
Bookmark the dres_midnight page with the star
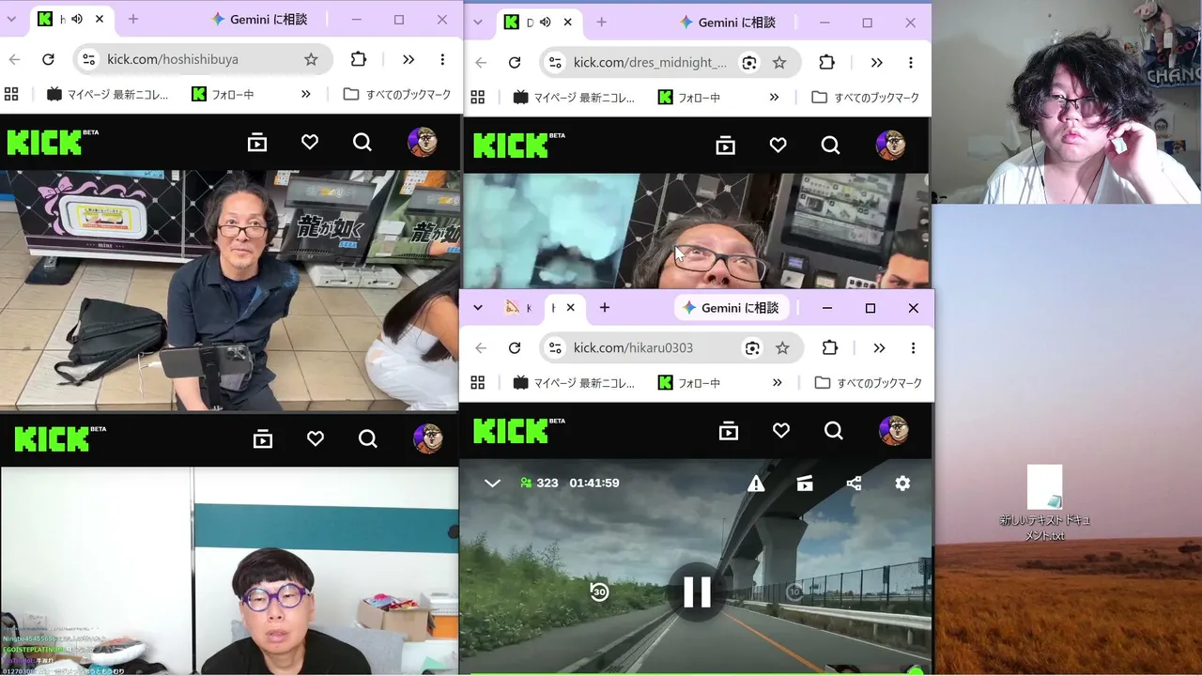(x=778, y=63)
